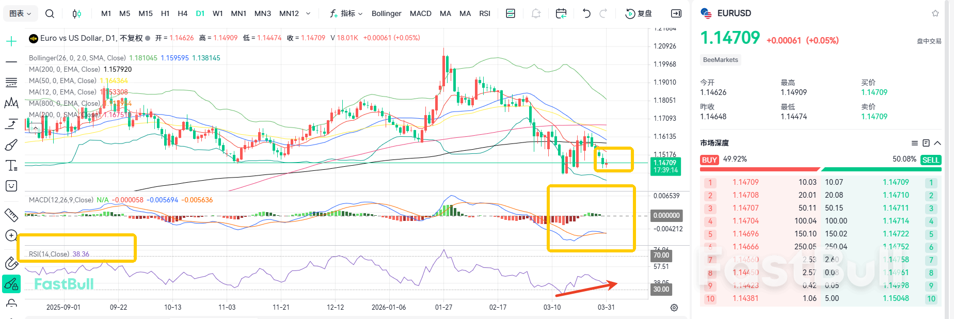Click the chart settings gear

coord(674,308)
